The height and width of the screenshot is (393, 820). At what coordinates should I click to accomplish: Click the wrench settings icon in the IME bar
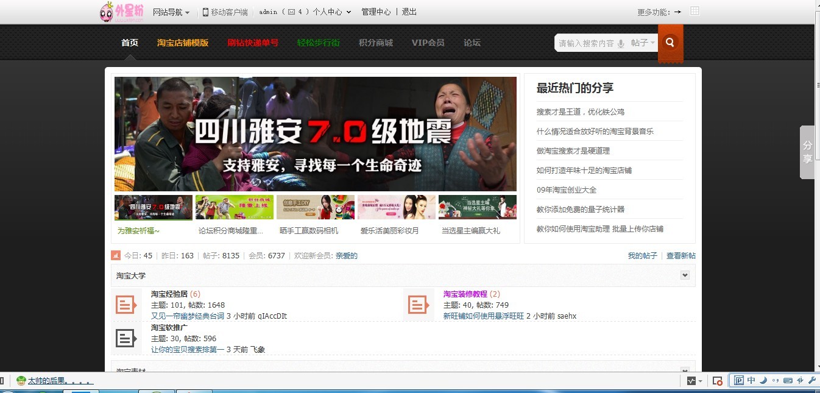[x=812, y=380]
